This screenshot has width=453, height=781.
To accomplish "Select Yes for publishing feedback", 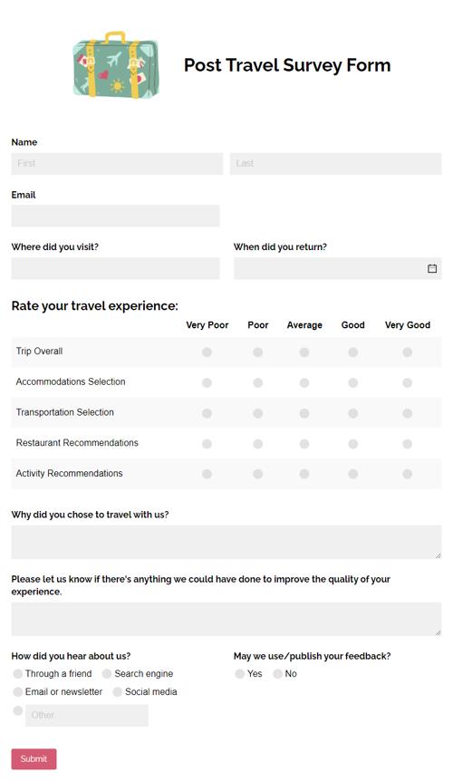I will [x=240, y=674].
